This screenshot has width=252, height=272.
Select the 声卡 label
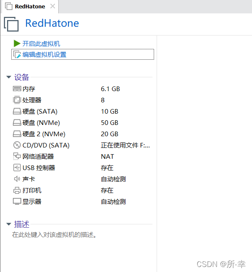click(x=29, y=179)
